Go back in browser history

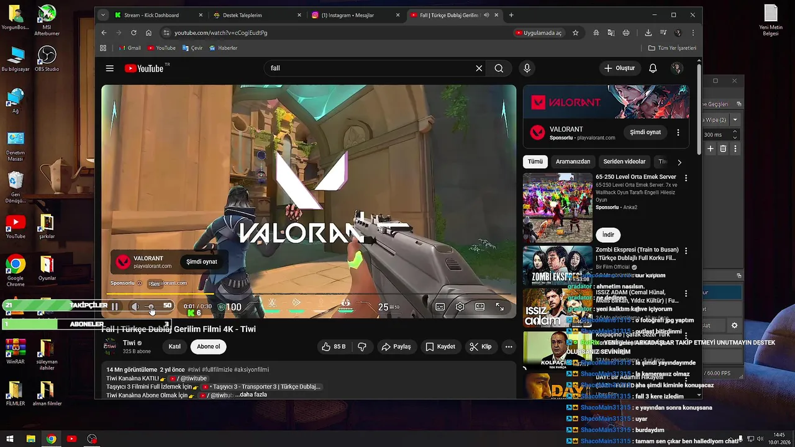(x=104, y=32)
